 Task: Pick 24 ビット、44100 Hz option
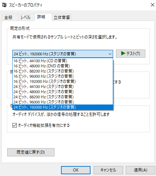pos(63,87)
